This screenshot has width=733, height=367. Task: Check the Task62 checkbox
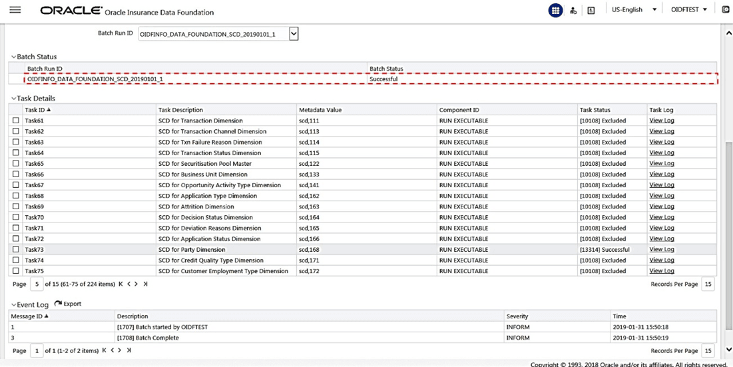16,131
